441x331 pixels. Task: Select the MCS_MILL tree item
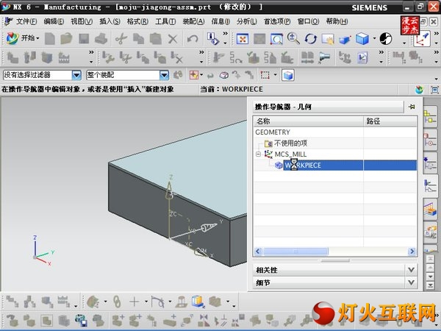290,154
